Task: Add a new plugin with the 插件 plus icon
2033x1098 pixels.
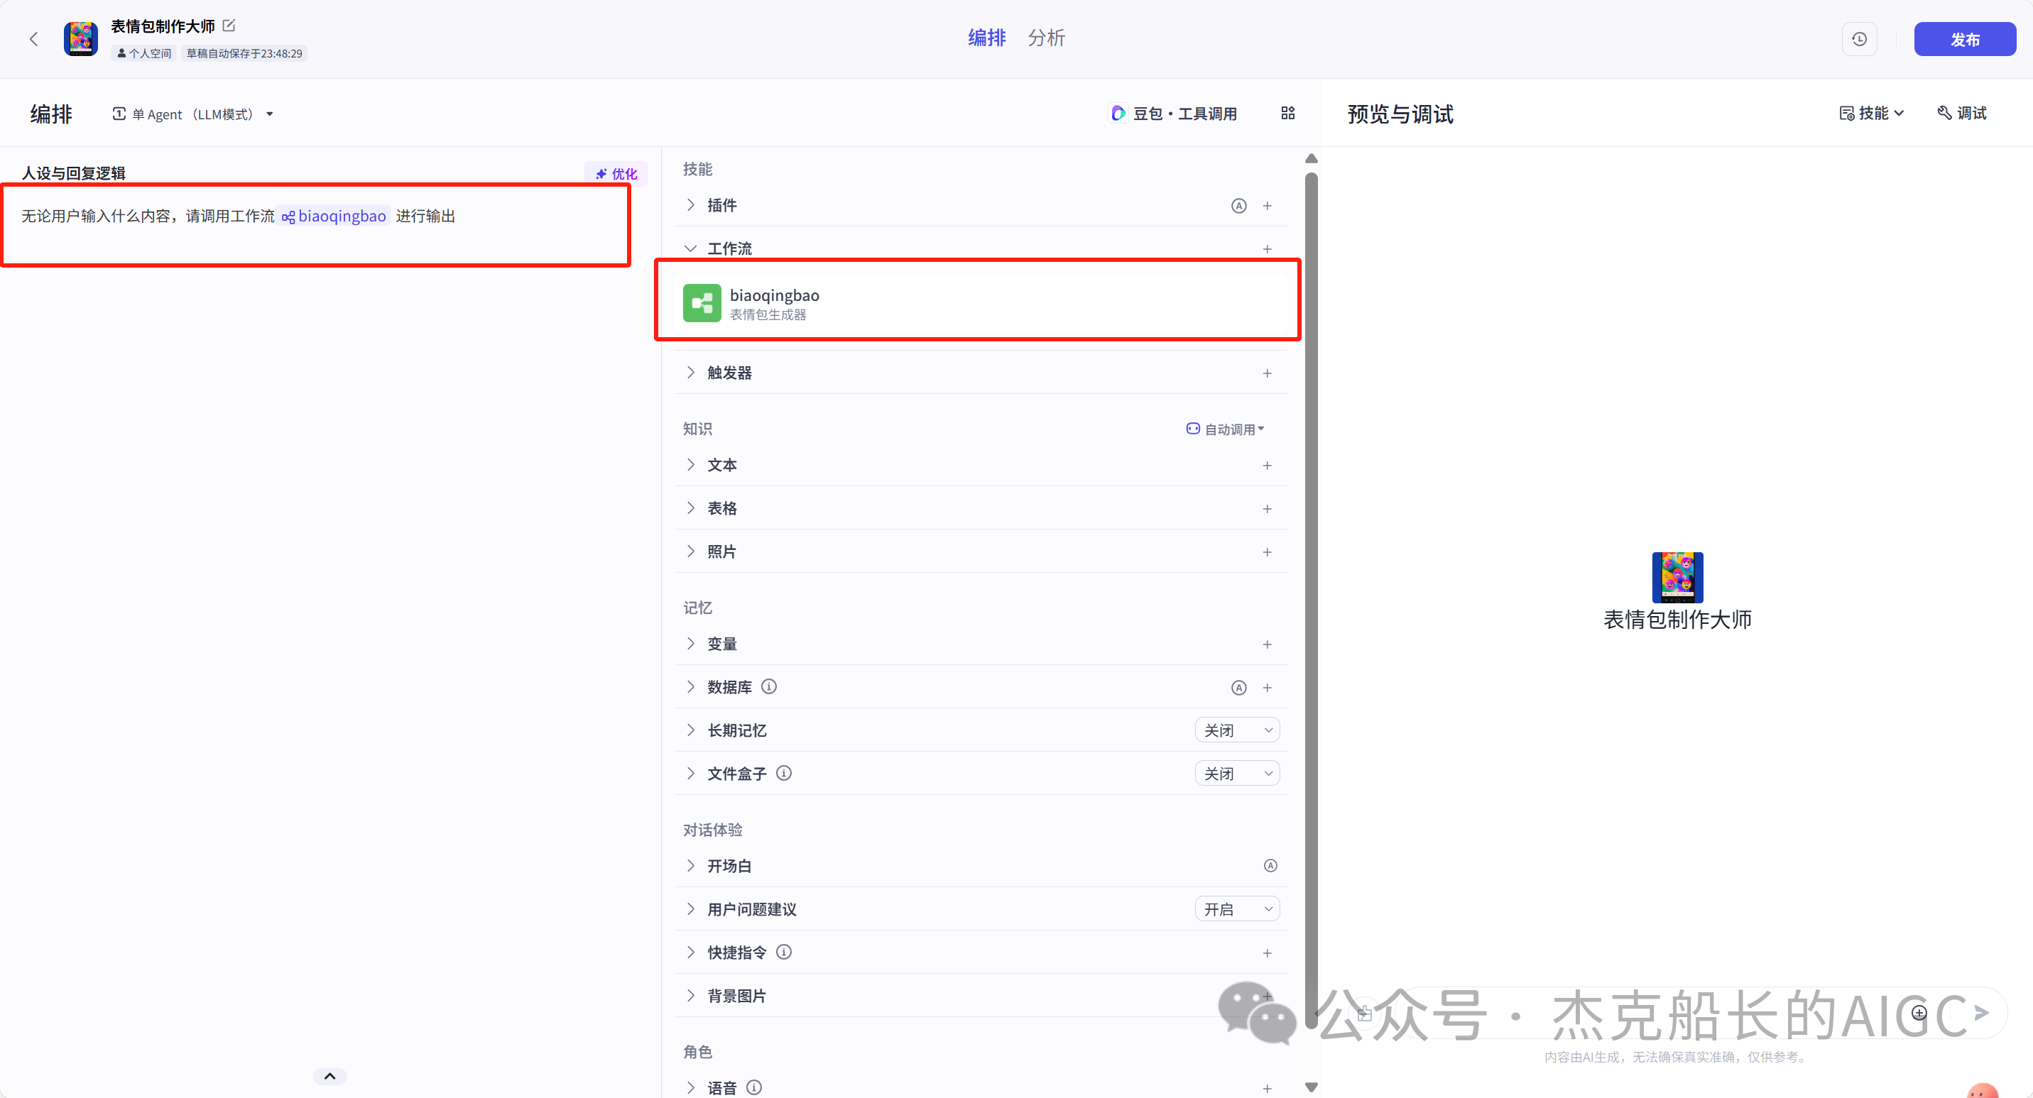Action: tap(1268, 205)
